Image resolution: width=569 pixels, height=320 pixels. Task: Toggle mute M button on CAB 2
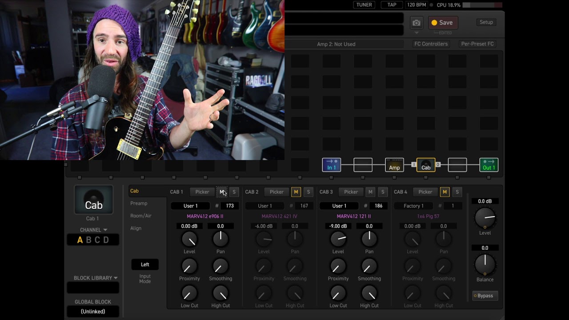click(296, 192)
